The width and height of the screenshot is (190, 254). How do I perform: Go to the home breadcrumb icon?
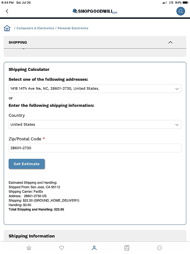pyautogui.click(x=7, y=28)
